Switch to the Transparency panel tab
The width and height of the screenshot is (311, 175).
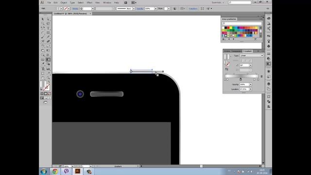[237, 51]
